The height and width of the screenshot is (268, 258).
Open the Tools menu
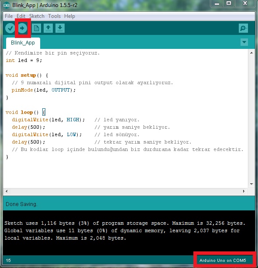click(55, 16)
